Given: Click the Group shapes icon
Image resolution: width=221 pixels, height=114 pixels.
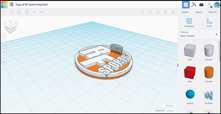Looking at the screenshot, I should [x=150, y=12].
